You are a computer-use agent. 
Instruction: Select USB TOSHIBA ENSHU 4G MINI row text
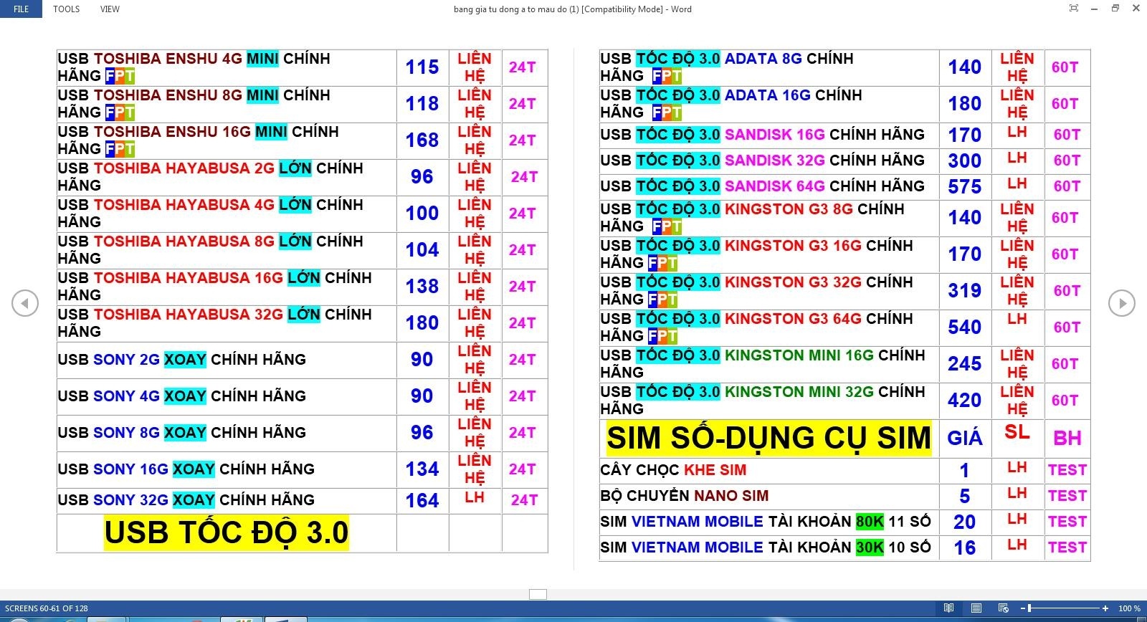(194, 67)
